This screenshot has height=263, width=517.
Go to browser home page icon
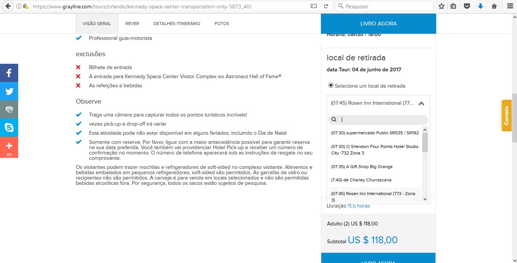[x=494, y=6]
